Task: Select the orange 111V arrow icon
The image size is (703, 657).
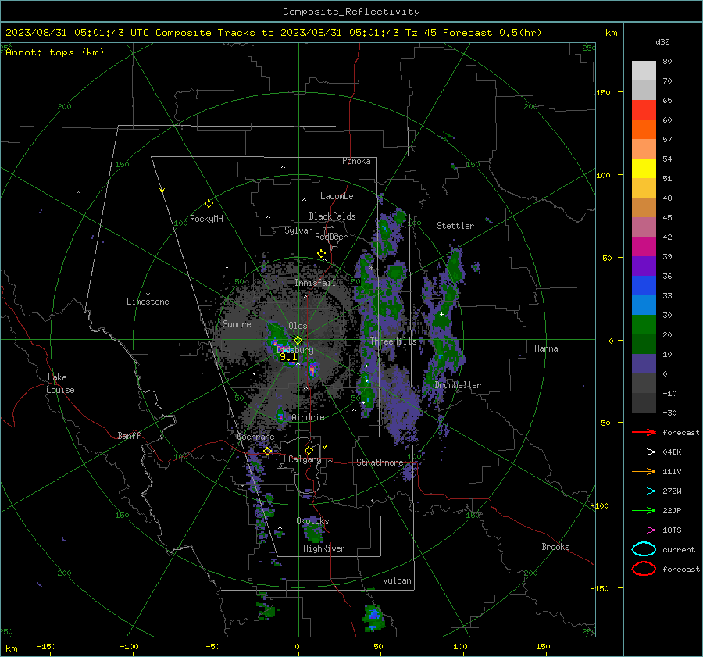Action: 644,471
